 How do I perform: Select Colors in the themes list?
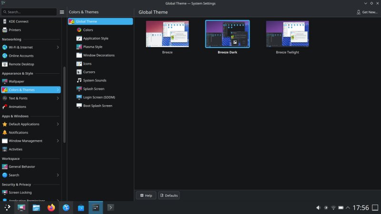click(x=100, y=30)
